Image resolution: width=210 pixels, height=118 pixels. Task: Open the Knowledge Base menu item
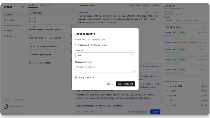[x=14, y=25]
